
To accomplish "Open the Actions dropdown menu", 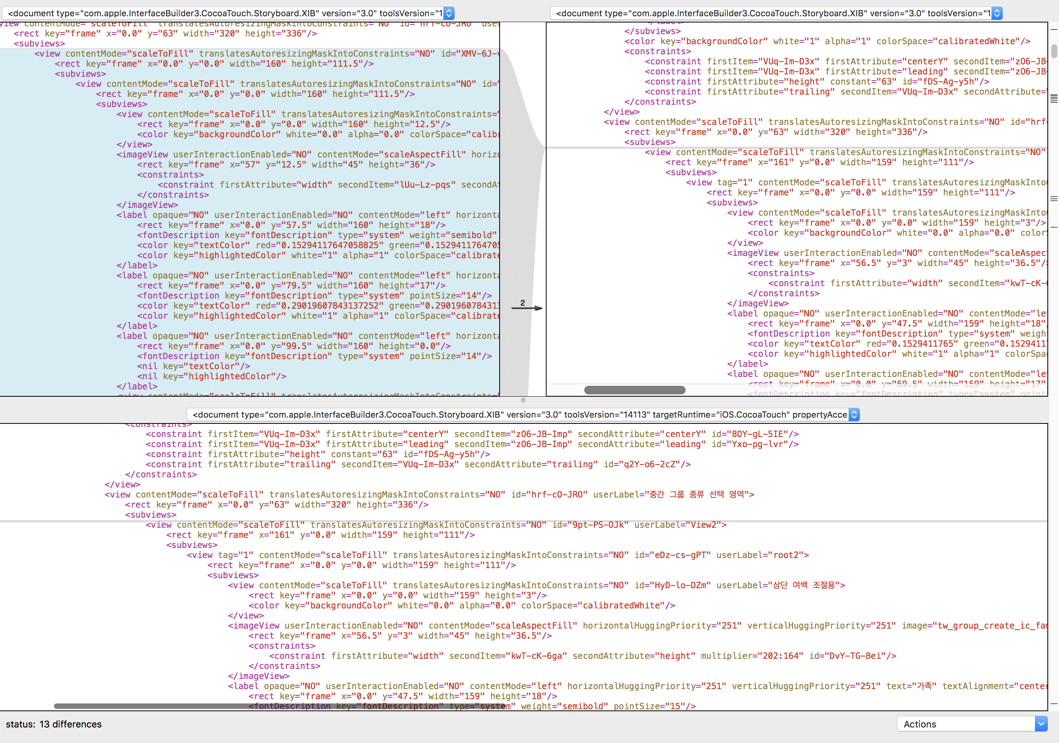I will [x=972, y=724].
